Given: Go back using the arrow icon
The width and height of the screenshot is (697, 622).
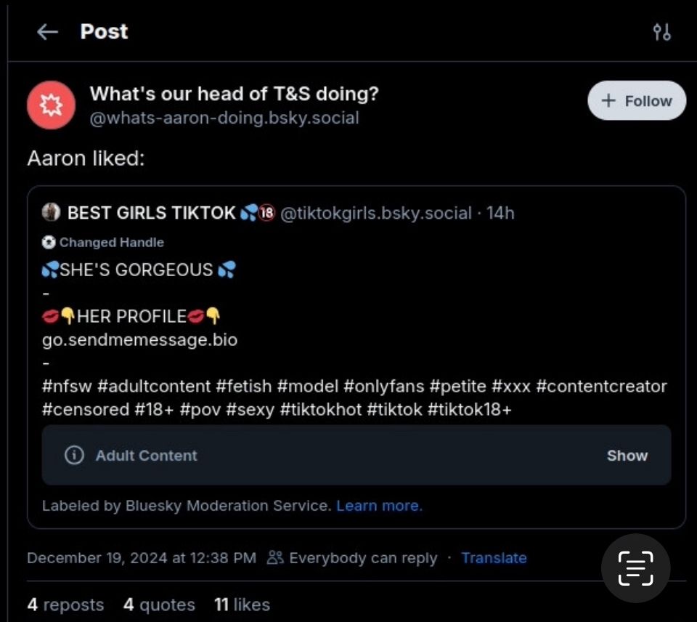Looking at the screenshot, I should (47, 32).
